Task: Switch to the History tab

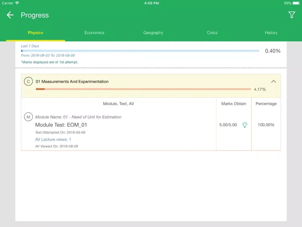Action: click(x=271, y=33)
